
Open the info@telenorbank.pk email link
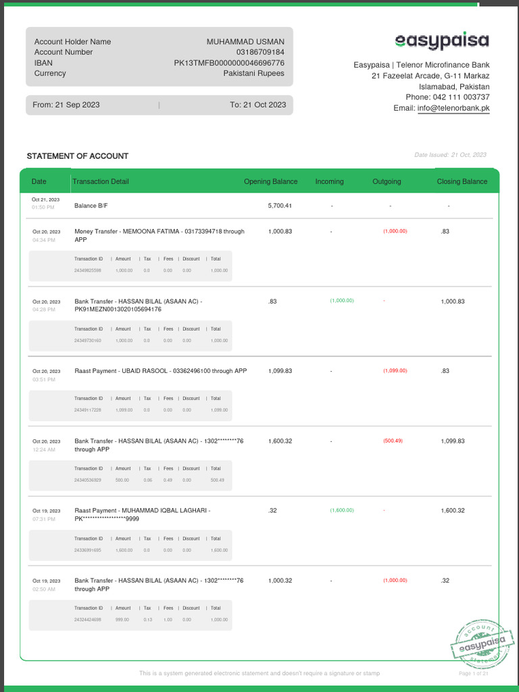pyautogui.click(x=453, y=108)
